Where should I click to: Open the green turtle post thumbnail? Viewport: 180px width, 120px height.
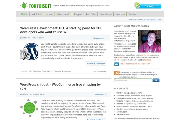[29, 108]
